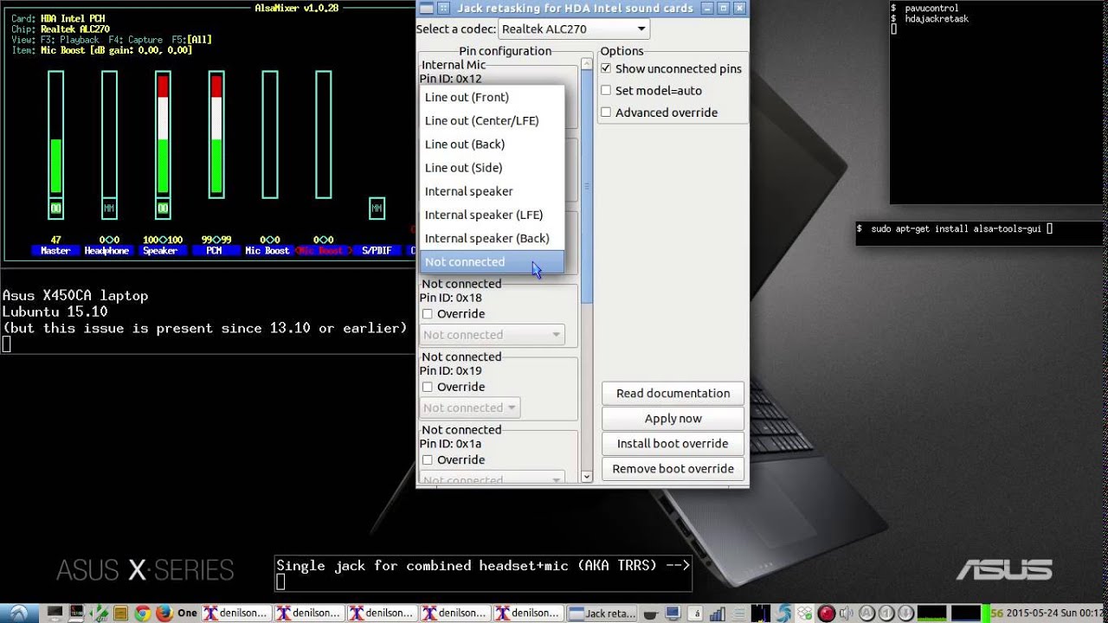This screenshot has height=623, width=1108.
Task: Click Read documentation button
Action: [x=673, y=393]
